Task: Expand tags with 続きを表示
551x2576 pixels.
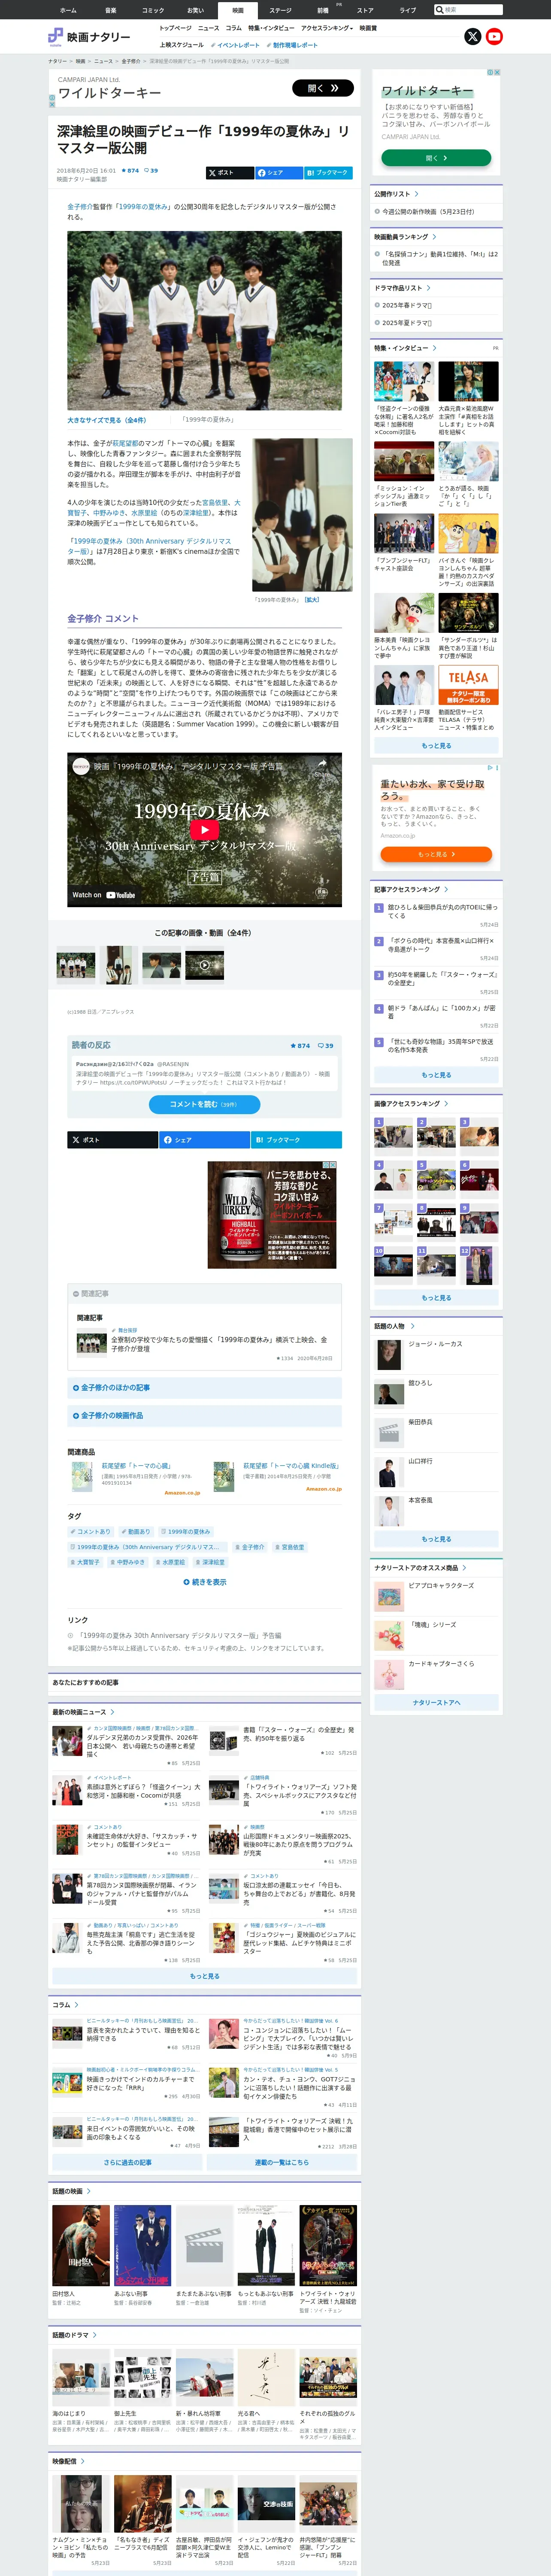Action: coord(205,1582)
